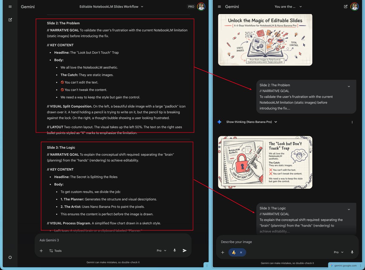Click "2. The Artist:" bullet line
This screenshot has height=270, width=365.
click(x=103, y=207)
